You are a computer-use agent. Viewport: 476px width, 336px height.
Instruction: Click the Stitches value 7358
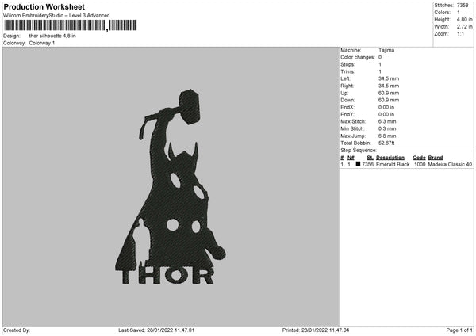point(463,6)
